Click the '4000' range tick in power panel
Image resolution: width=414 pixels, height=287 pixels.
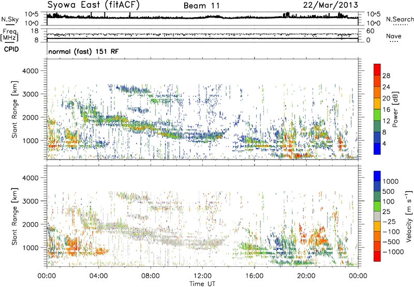click(x=30, y=71)
